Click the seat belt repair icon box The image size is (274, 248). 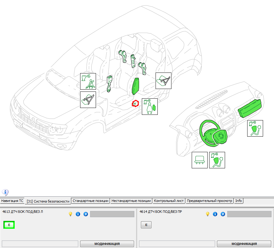[88, 82]
